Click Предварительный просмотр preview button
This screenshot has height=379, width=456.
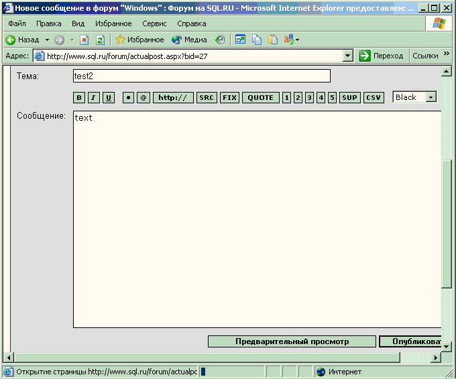[292, 341]
